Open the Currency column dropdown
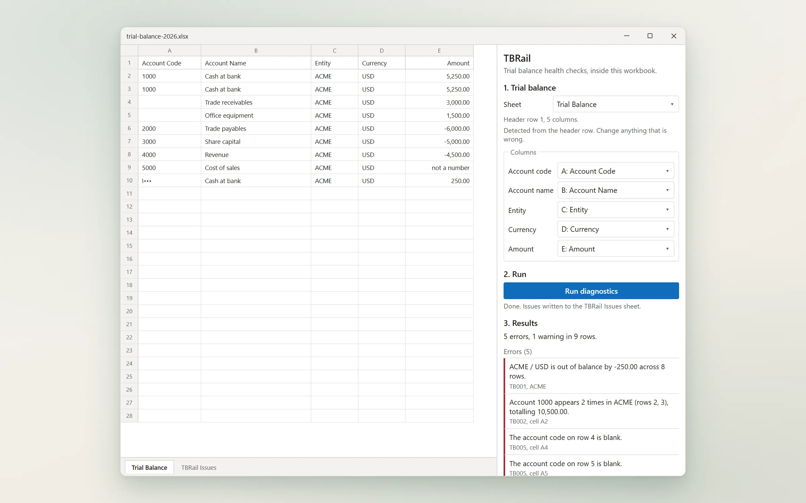 coord(615,229)
